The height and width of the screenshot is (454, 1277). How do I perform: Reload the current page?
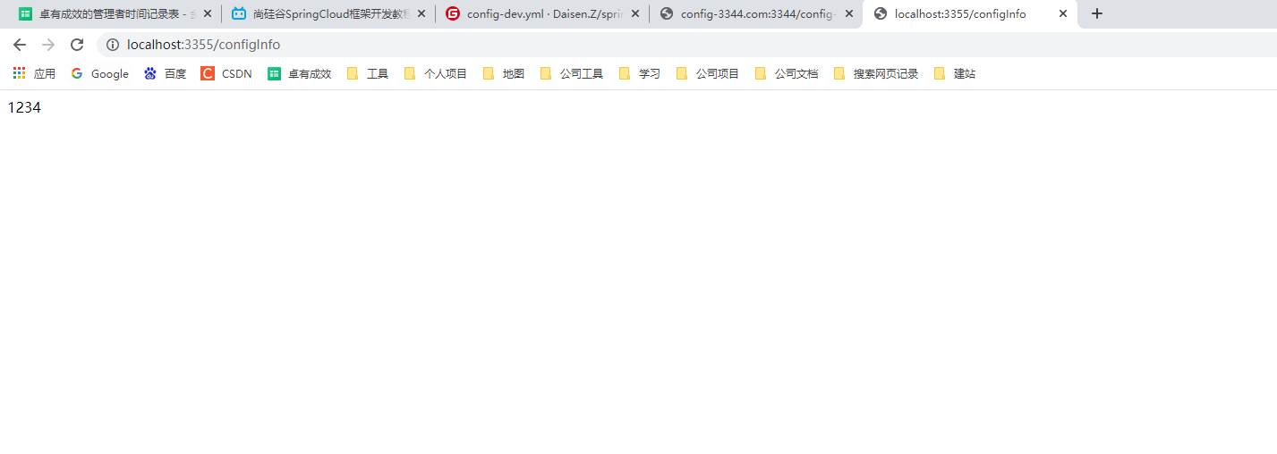[x=77, y=45]
